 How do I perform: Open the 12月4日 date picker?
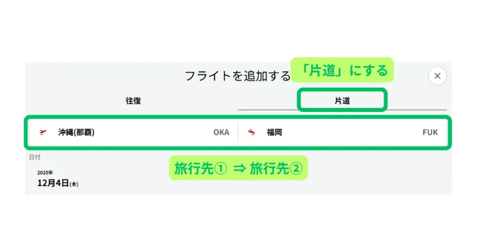tap(53, 183)
